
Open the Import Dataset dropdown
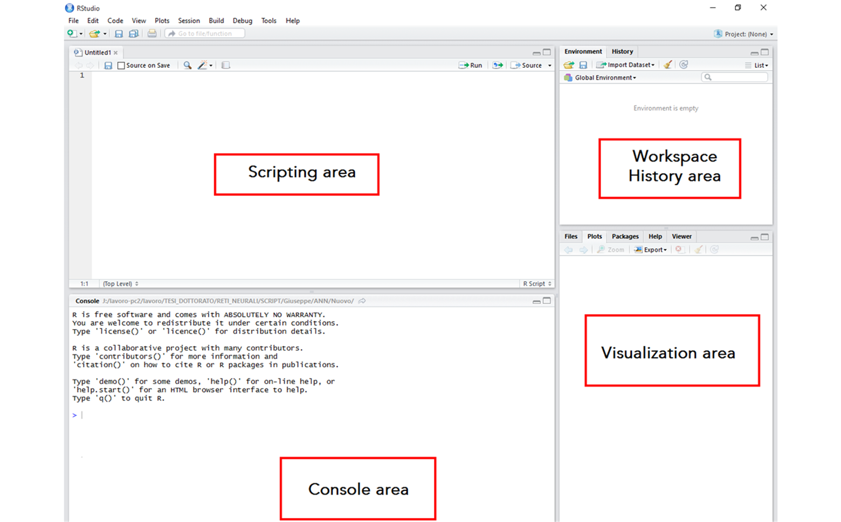(625, 65)
